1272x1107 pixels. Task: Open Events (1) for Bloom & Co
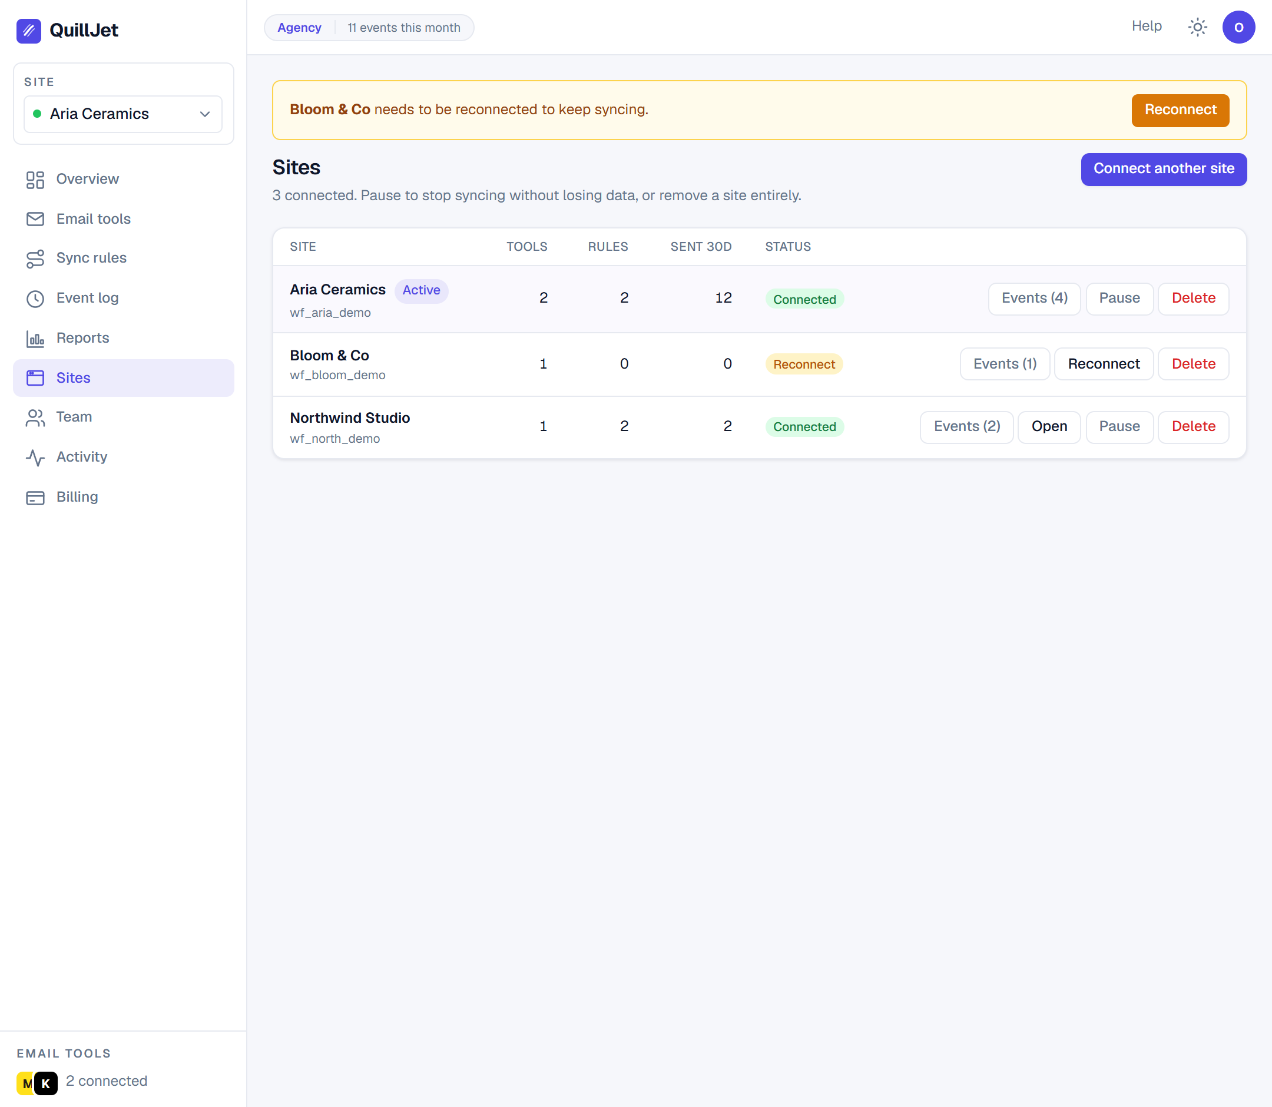point(1005,364)
